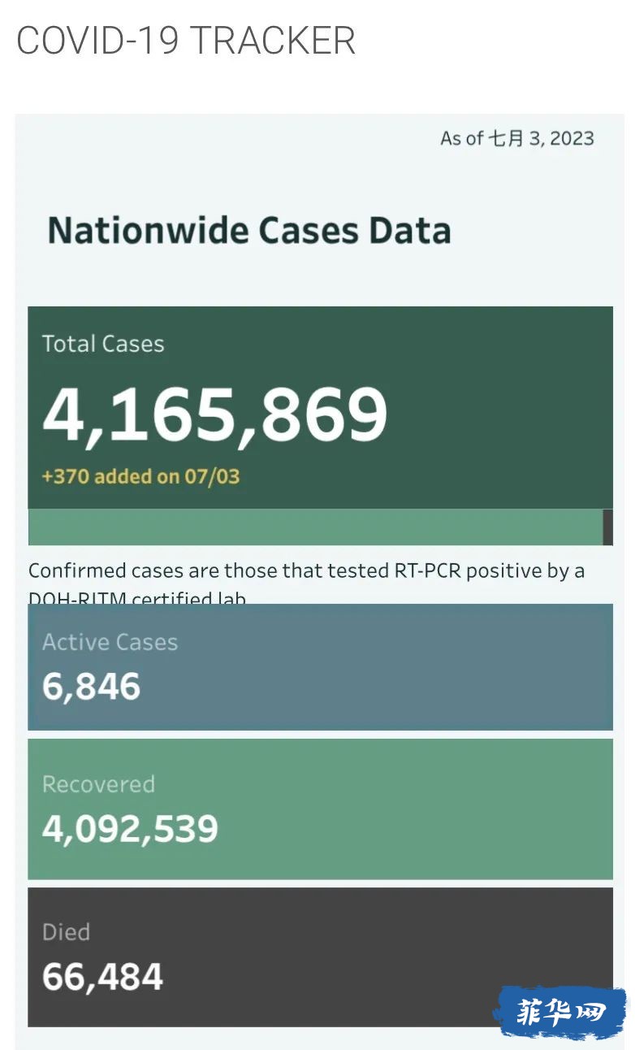This screenshot has height=1050, width=635.
Task: Click the light green proportion bar
Action: [x=315, y=527]
